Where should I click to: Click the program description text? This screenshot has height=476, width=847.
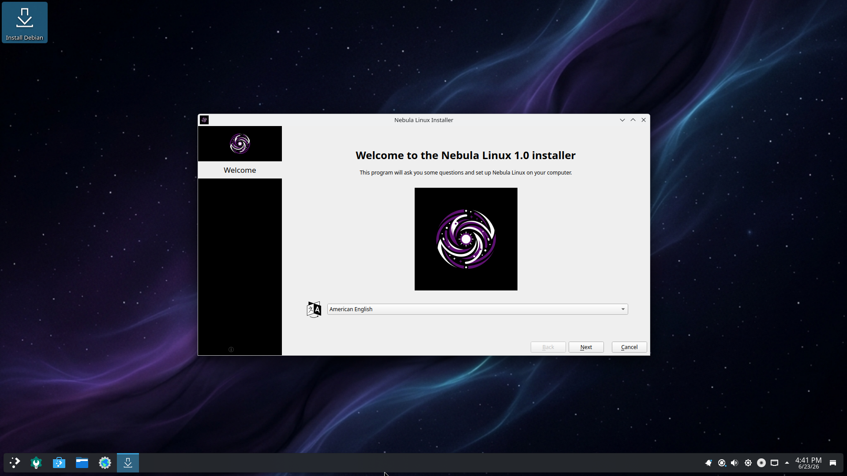click(465, 173)
